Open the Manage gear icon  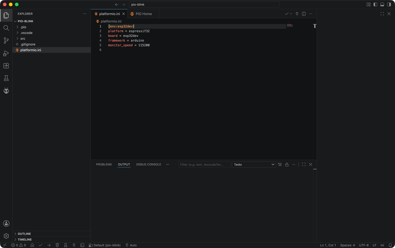6,236
